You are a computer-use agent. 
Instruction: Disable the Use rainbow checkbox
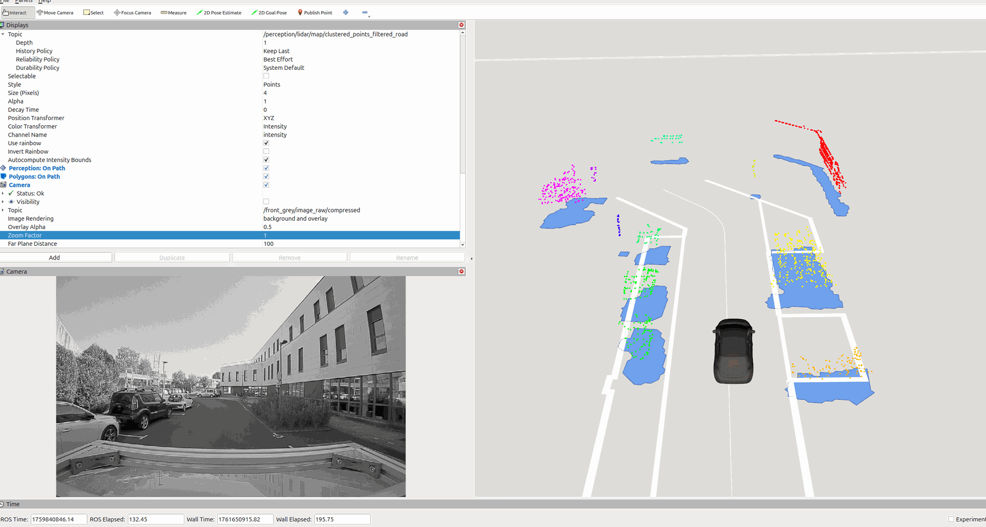(x=266, y=143)
